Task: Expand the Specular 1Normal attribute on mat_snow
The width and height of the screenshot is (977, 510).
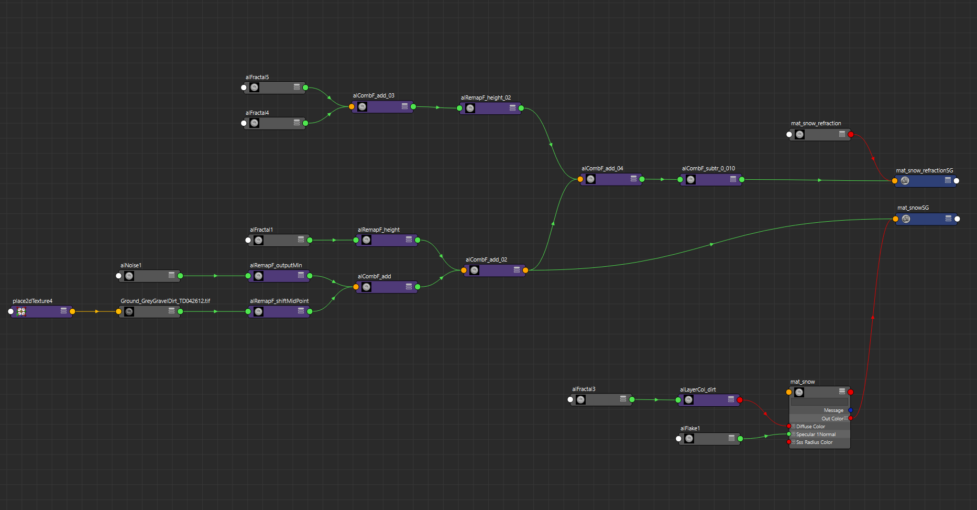Action: click(794, 434)
